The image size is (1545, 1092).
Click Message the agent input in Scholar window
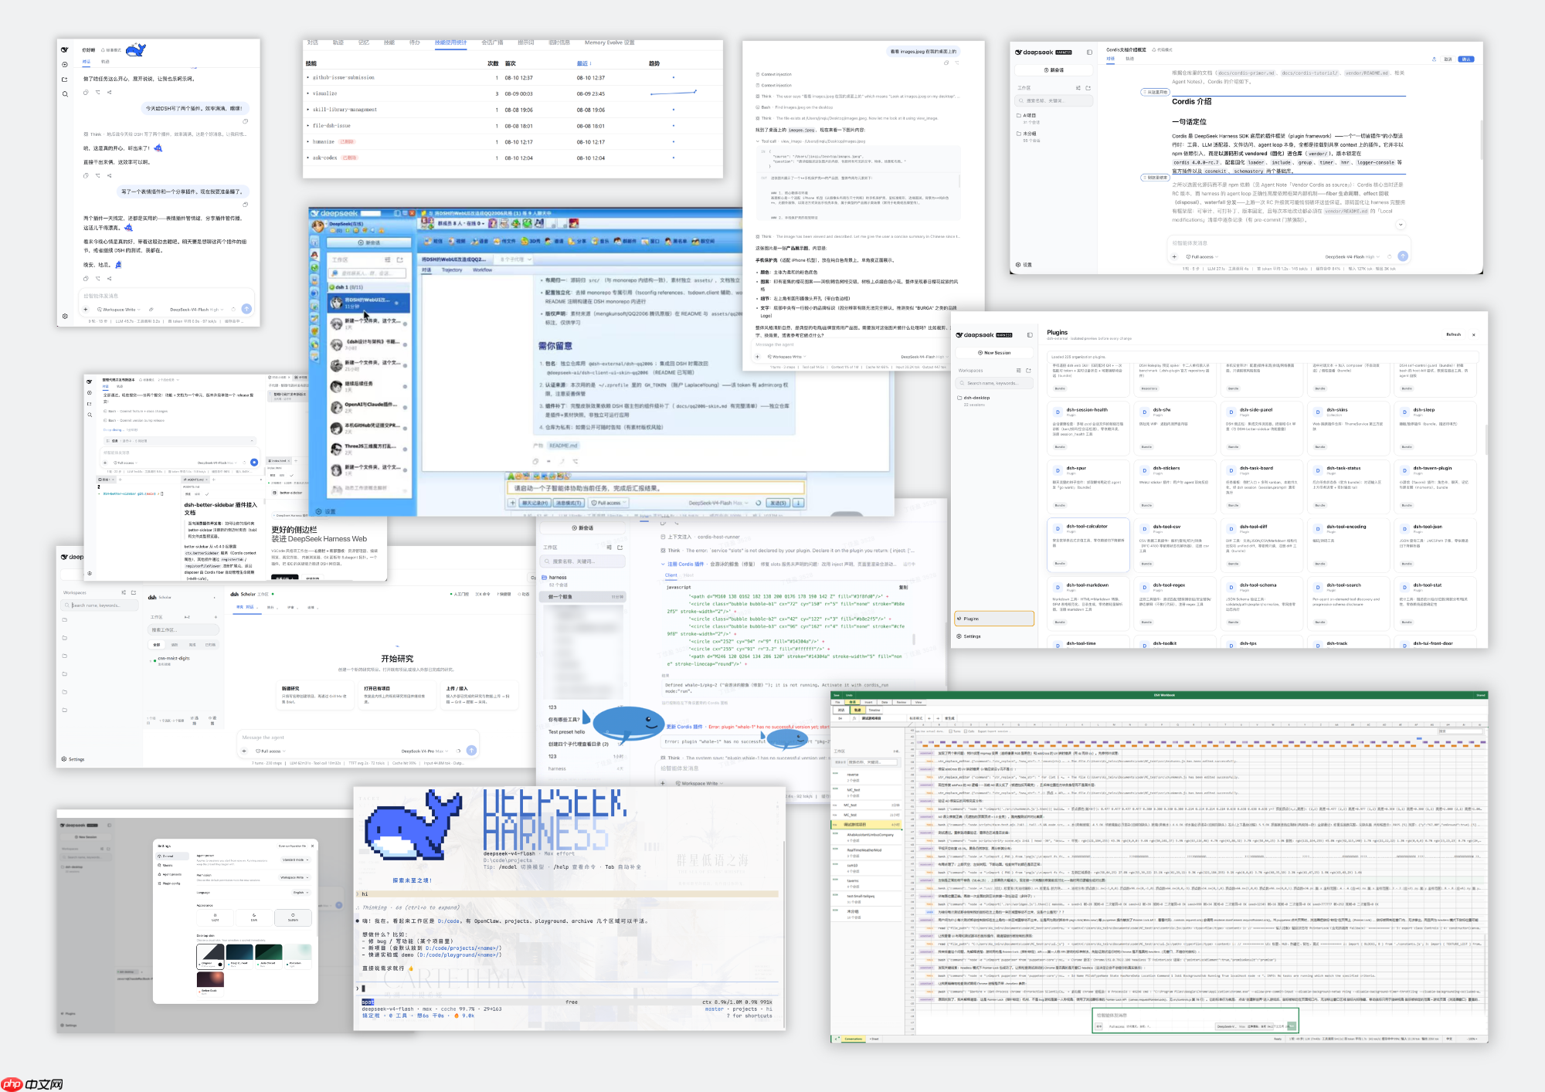pyautogui.click(x=359, y=738)
